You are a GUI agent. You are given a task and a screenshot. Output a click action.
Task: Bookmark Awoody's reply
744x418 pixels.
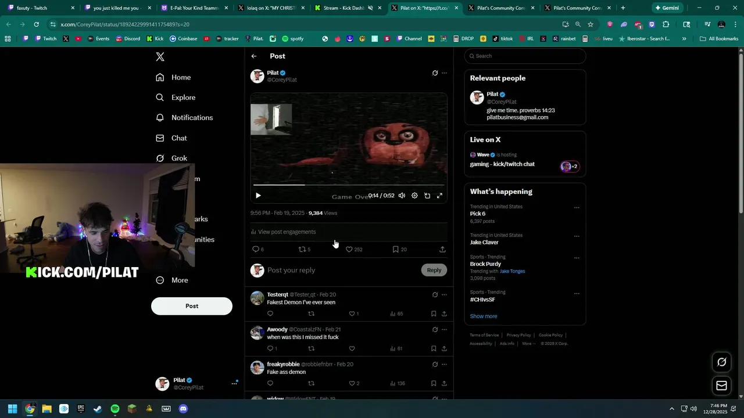click(434, 348)
